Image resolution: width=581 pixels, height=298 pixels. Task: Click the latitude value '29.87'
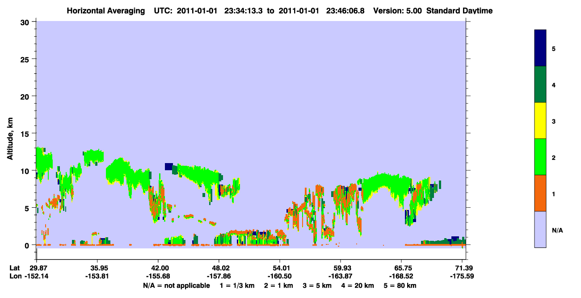pos(38,268)
